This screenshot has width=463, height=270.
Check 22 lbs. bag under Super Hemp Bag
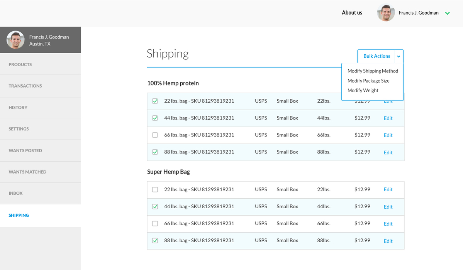[x=155, y=189]
